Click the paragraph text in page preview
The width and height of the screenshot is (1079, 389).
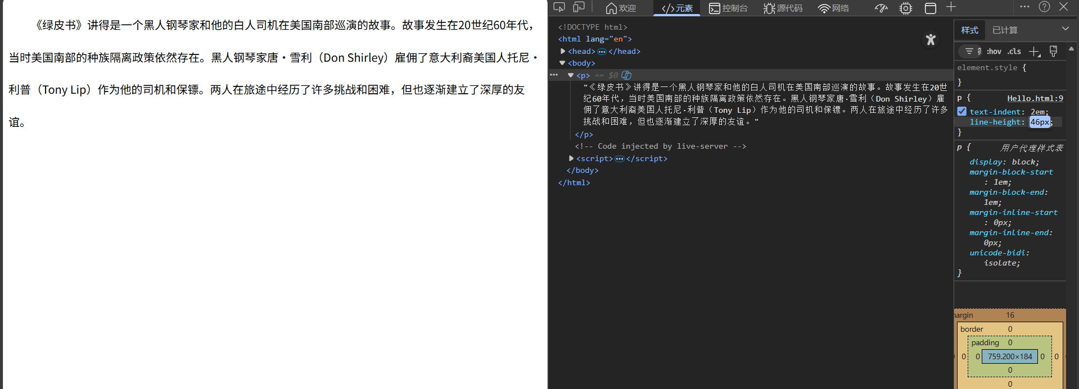273,74
